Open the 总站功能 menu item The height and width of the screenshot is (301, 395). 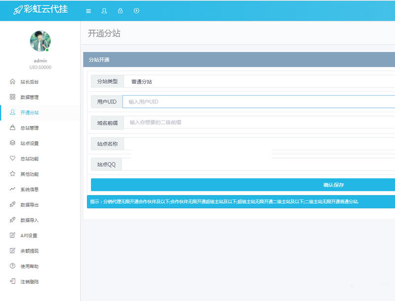40,159
